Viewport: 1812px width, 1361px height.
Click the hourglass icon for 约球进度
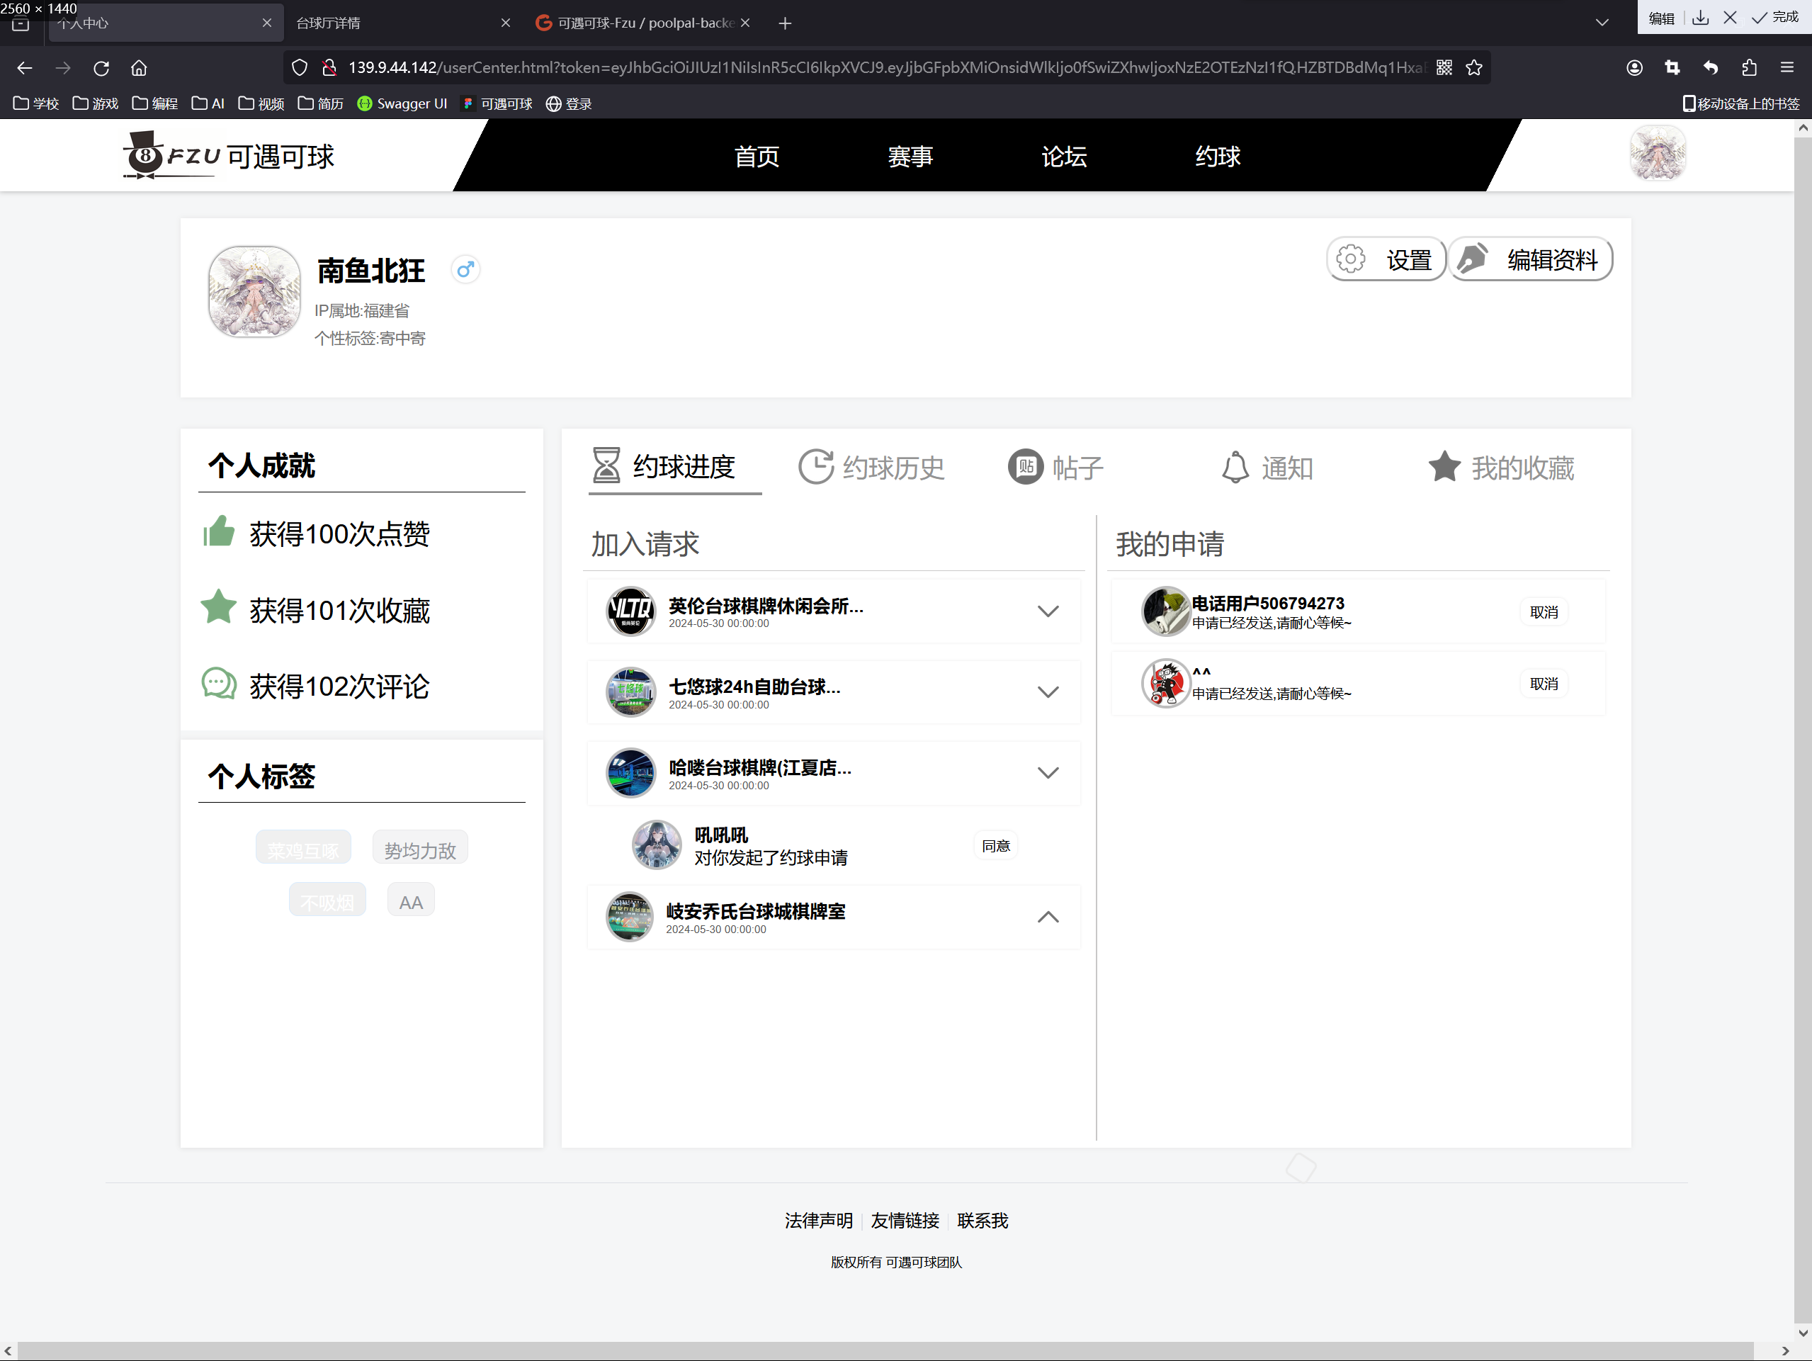coord(606,465)
